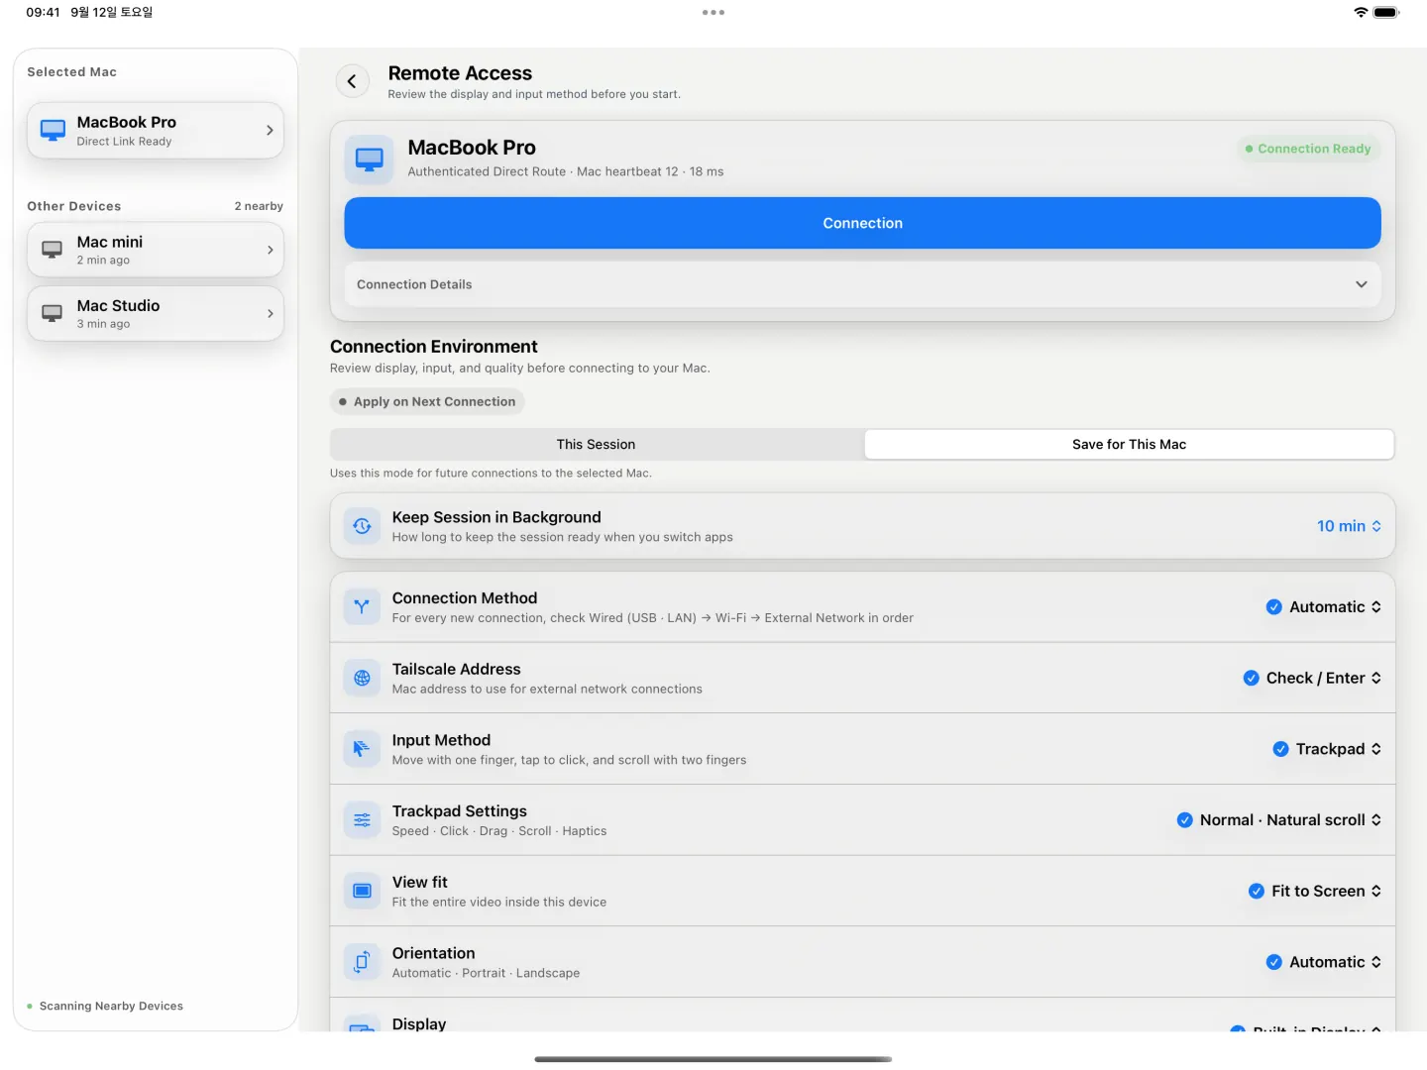Click the Scanning Nearby Devices status
This screenshot has width=1427, height=1070.
click(x=105, y=1007)
